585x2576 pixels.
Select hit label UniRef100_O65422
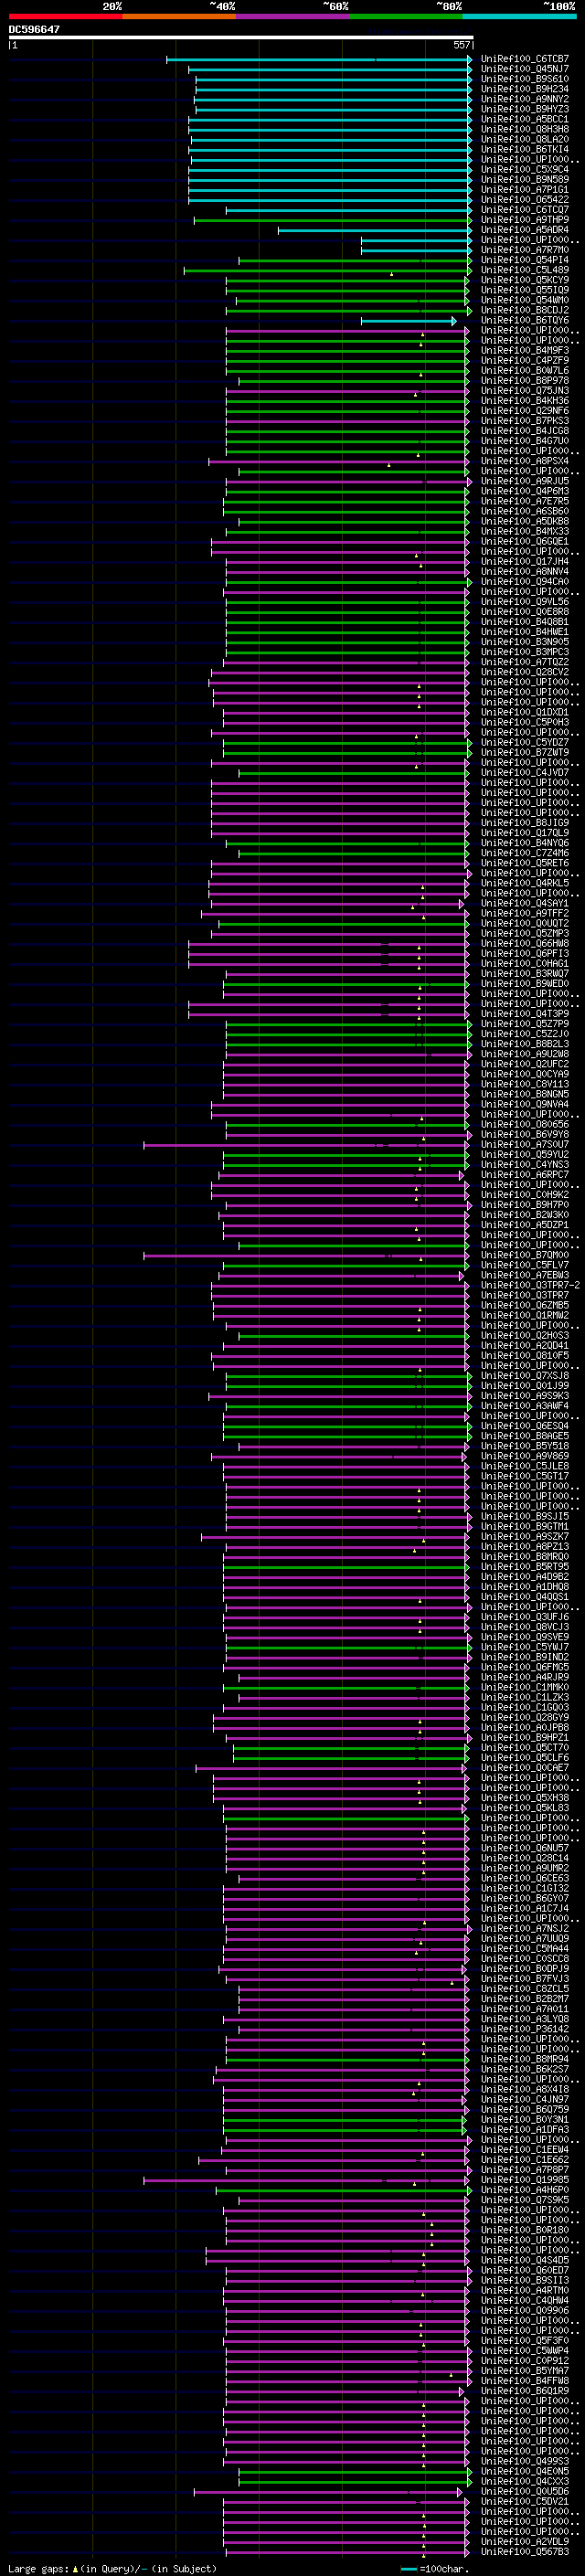(x=524, y=199)
